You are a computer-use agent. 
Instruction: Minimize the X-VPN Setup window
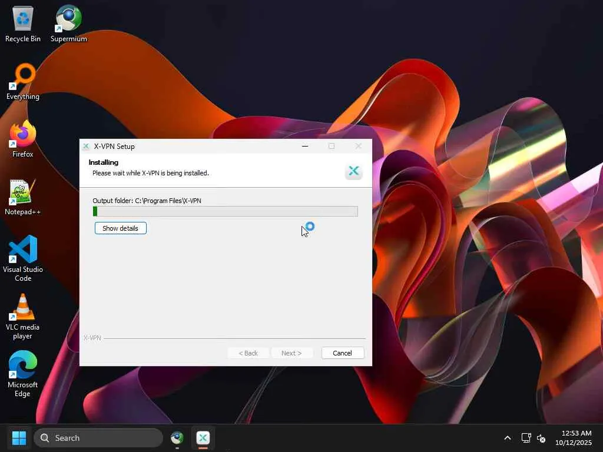pos(305,146)
